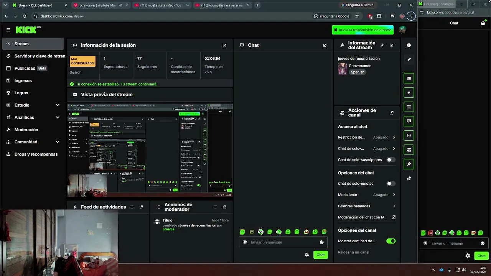This screenshot has width=491, height=276.
Task: Open the Kick hamburger menu
Action: point(8,30)
